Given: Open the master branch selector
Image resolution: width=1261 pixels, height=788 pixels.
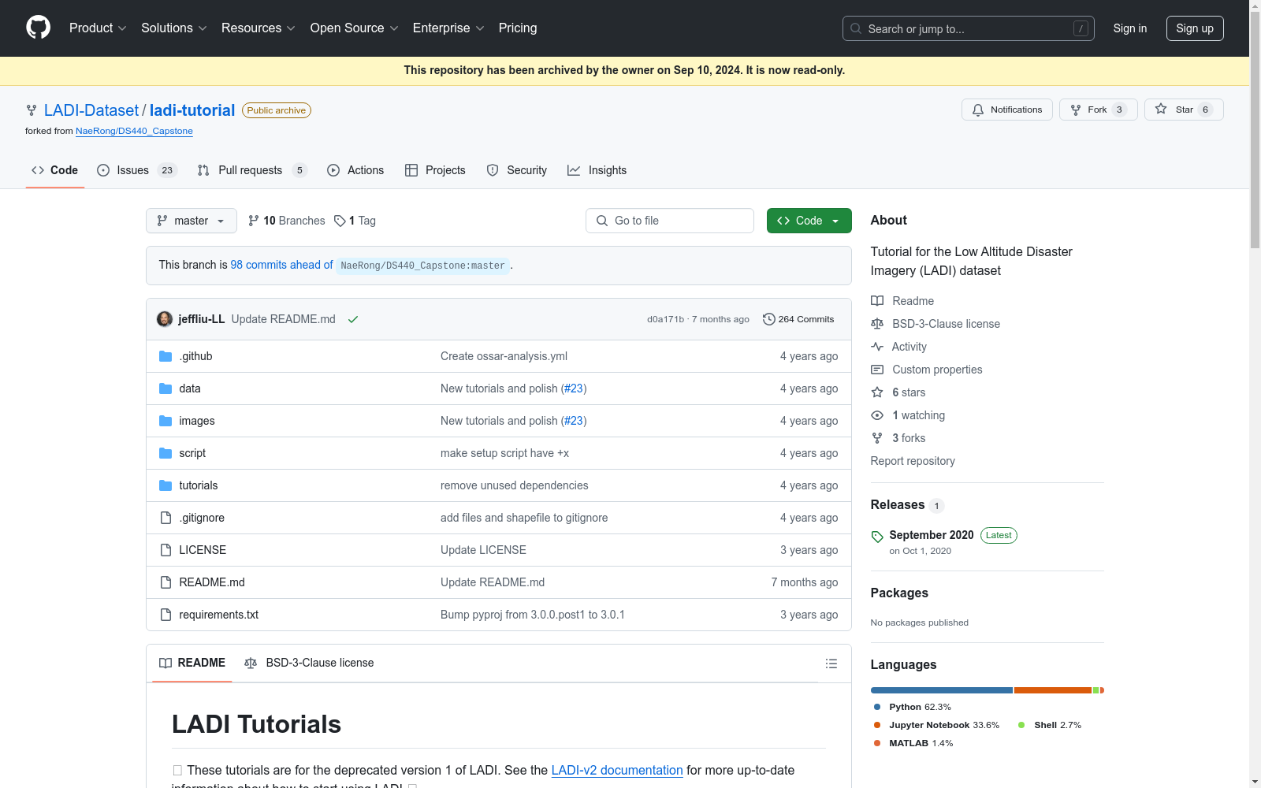Looking at the screenshot, I should (x=192, y=221).
